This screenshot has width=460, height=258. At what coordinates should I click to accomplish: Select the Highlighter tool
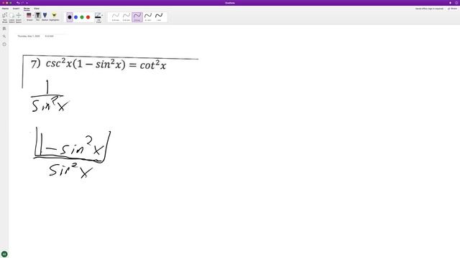[x=54, y=16]
